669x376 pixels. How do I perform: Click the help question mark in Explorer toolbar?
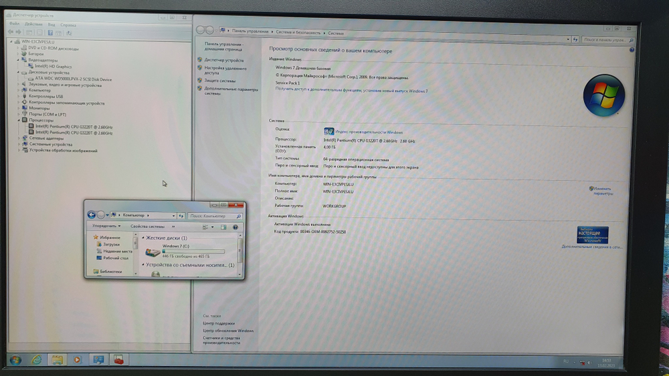(236, 227)
